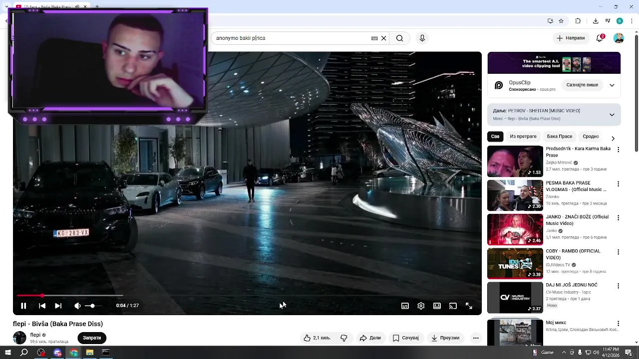
Task: Open the YouTube account avatar menu
Action: click(619, 38)
